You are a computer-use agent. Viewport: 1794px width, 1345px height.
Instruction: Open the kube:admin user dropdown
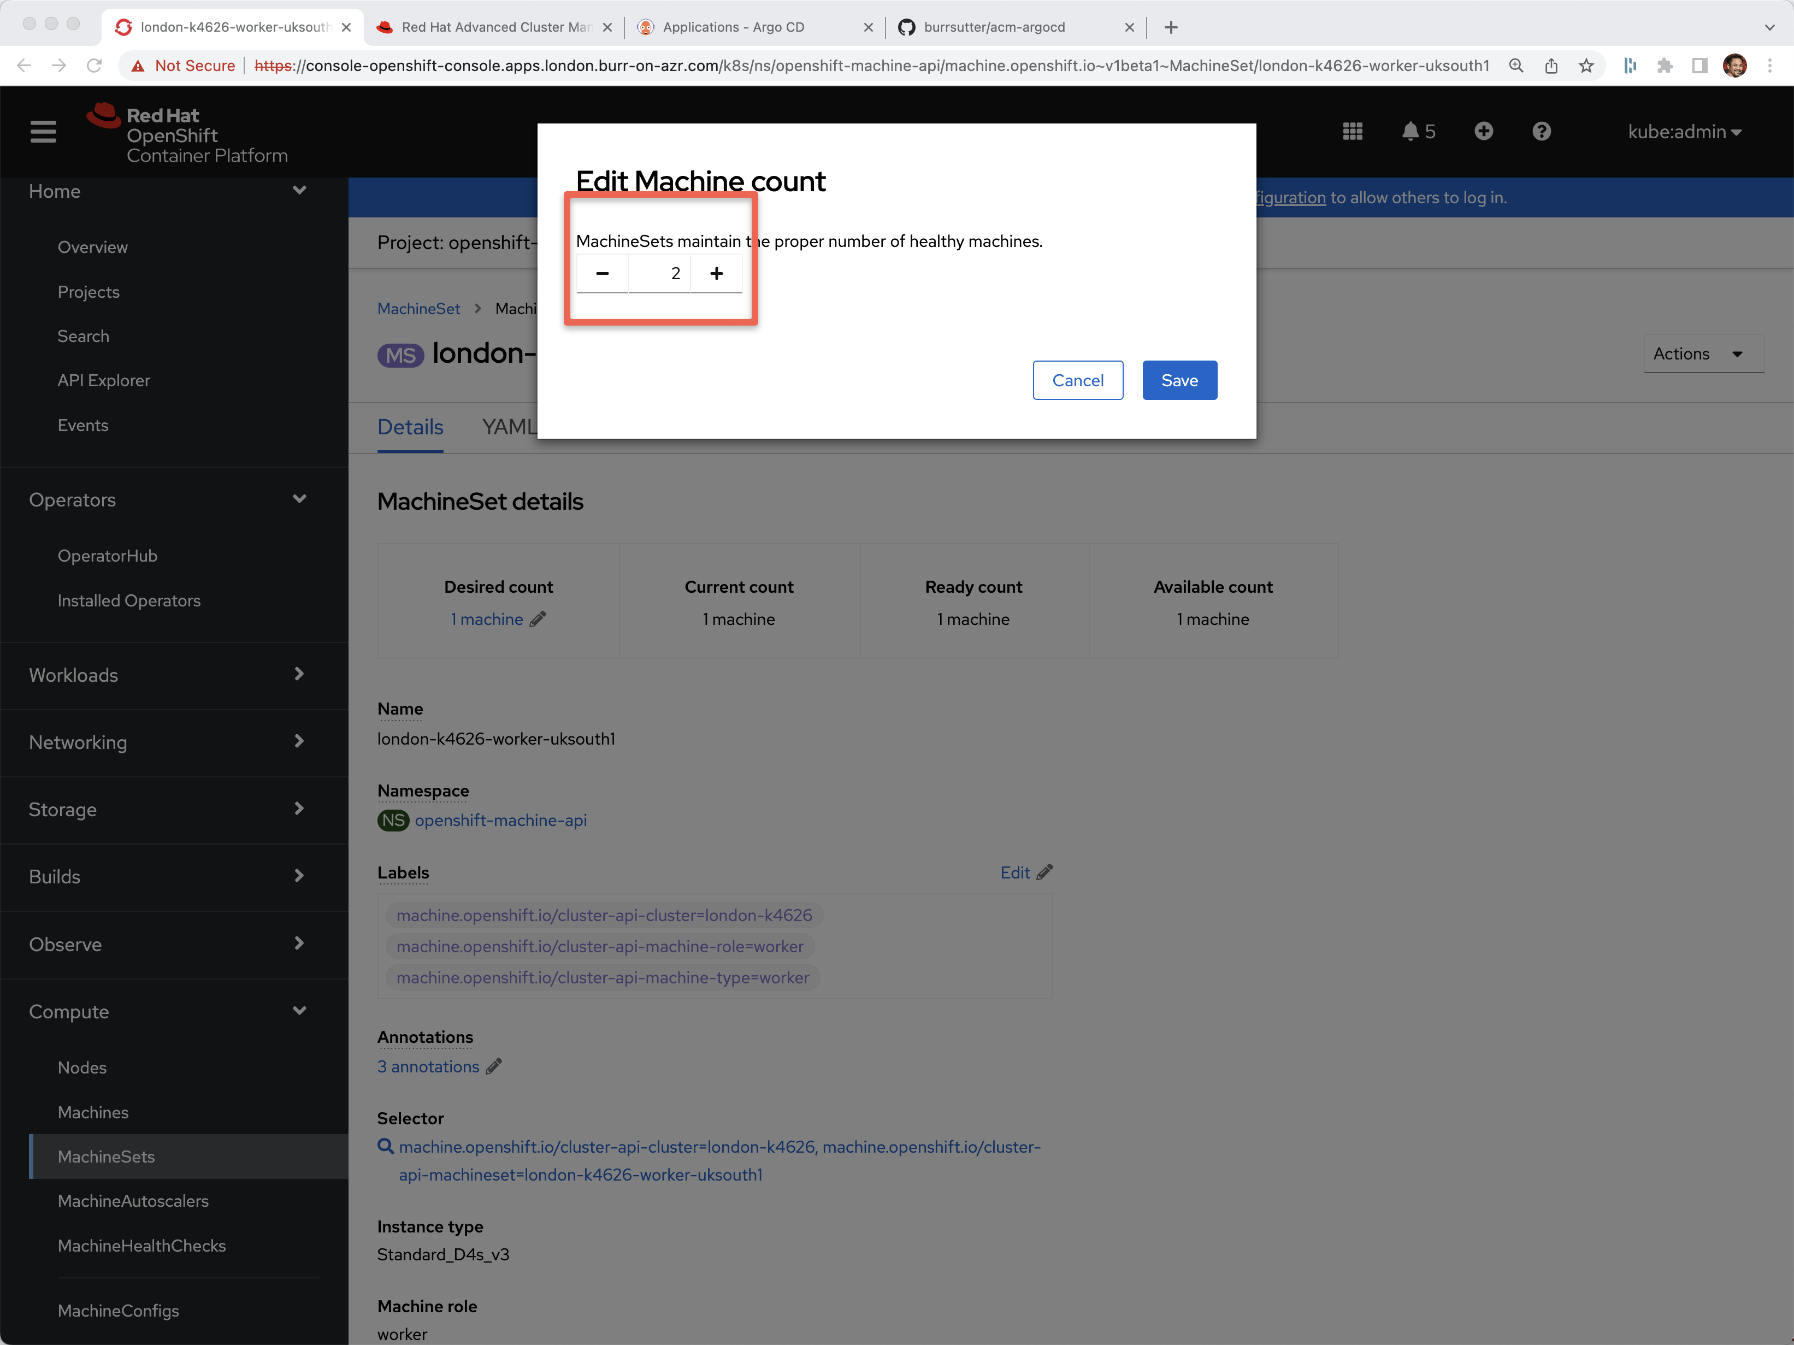(x=1684, y=132)
